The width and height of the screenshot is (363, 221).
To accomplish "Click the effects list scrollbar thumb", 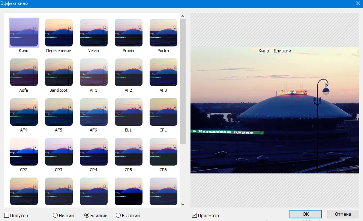I will pos(183,82).
